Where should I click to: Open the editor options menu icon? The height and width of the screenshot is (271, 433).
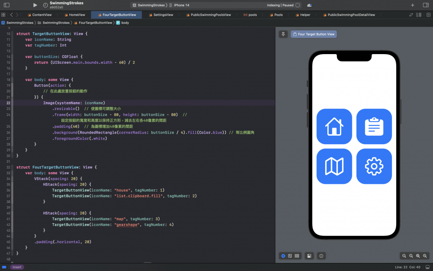point(419,15)
